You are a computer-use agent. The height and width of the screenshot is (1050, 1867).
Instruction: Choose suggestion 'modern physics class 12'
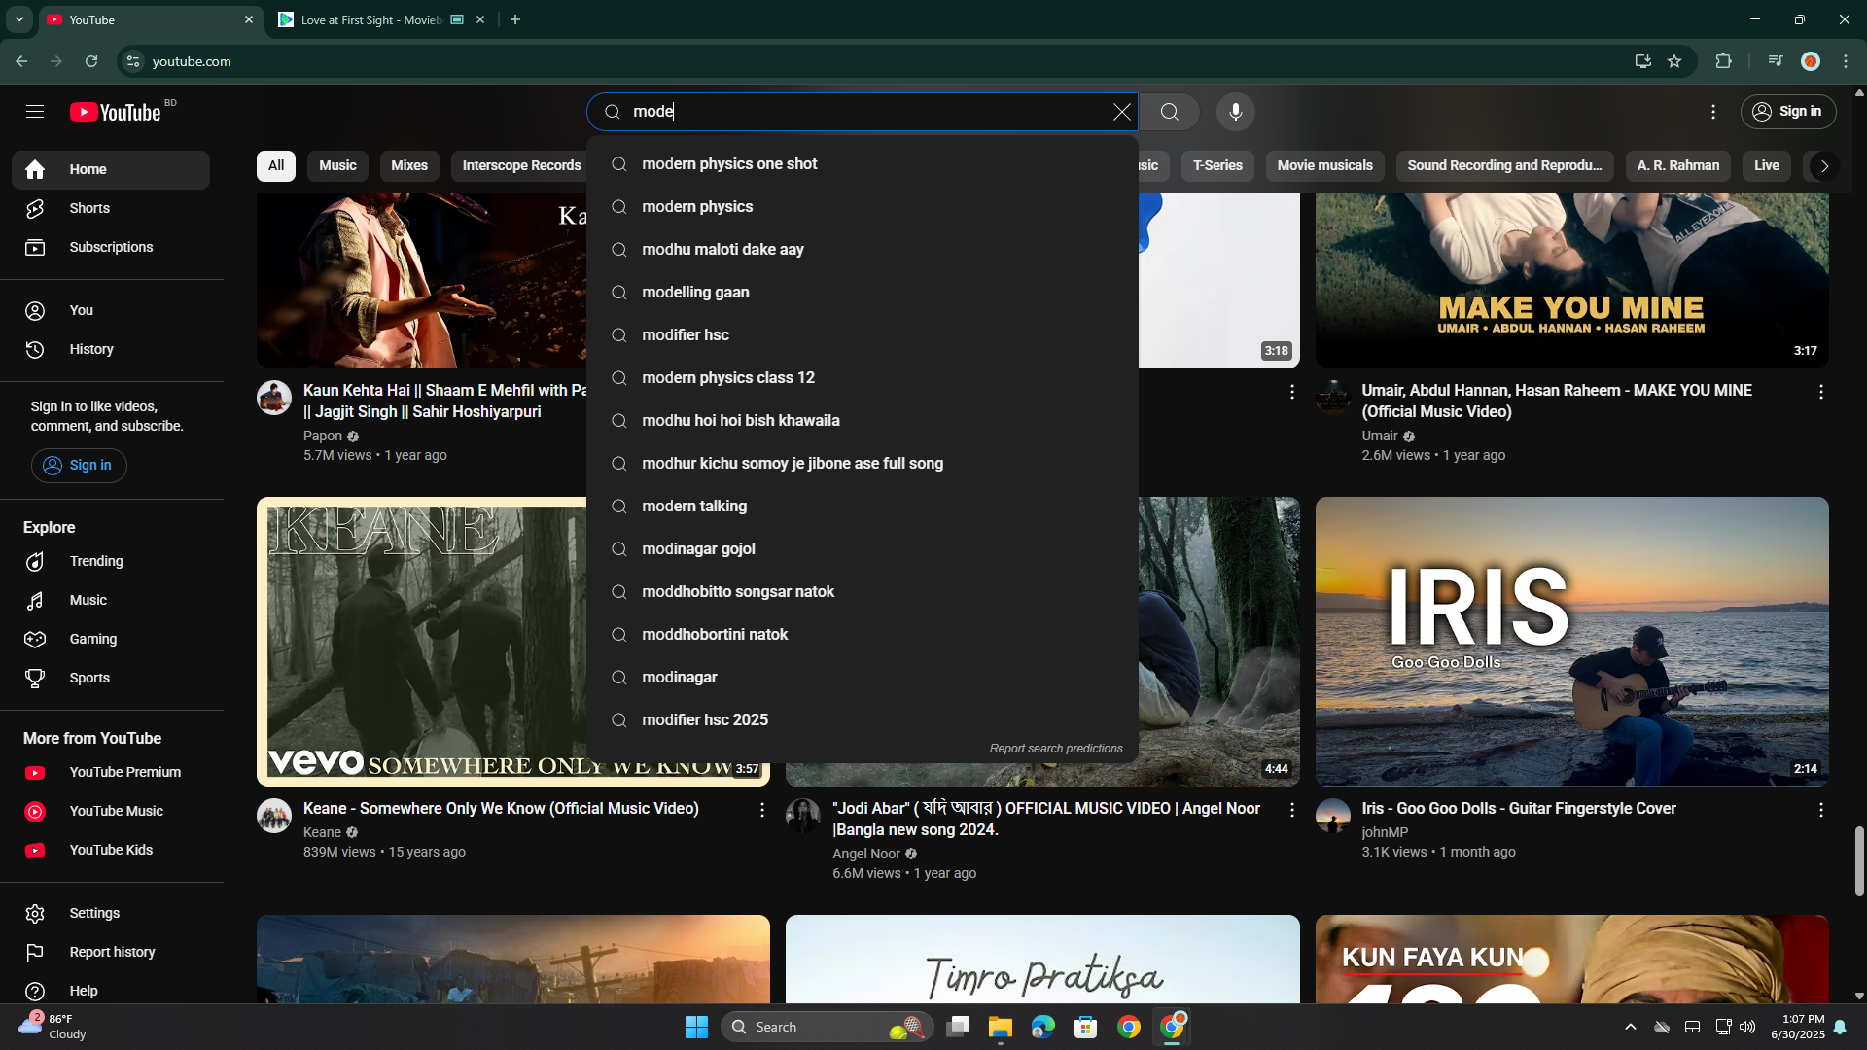[x=863, y=378]
